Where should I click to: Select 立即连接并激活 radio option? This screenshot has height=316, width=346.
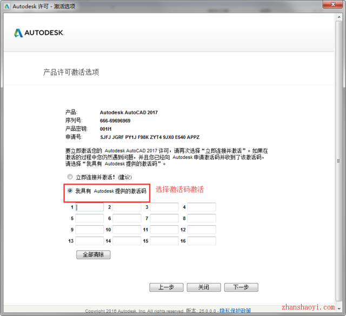click(x=70, y=177)
